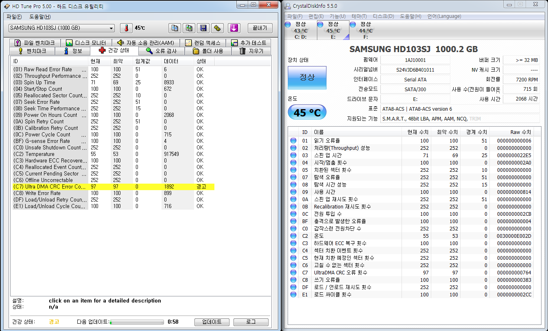This screenshot has height=331, width=548.
Task: Open CrystalDiskInfo 디스크(D) menu
Action: point(384,16)
